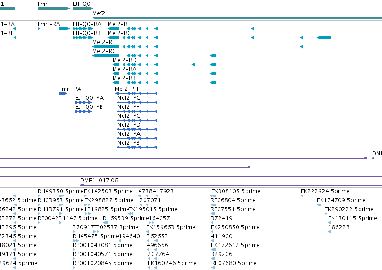
Task: Click EST EK298827.5prime
Action: point(109,200)
